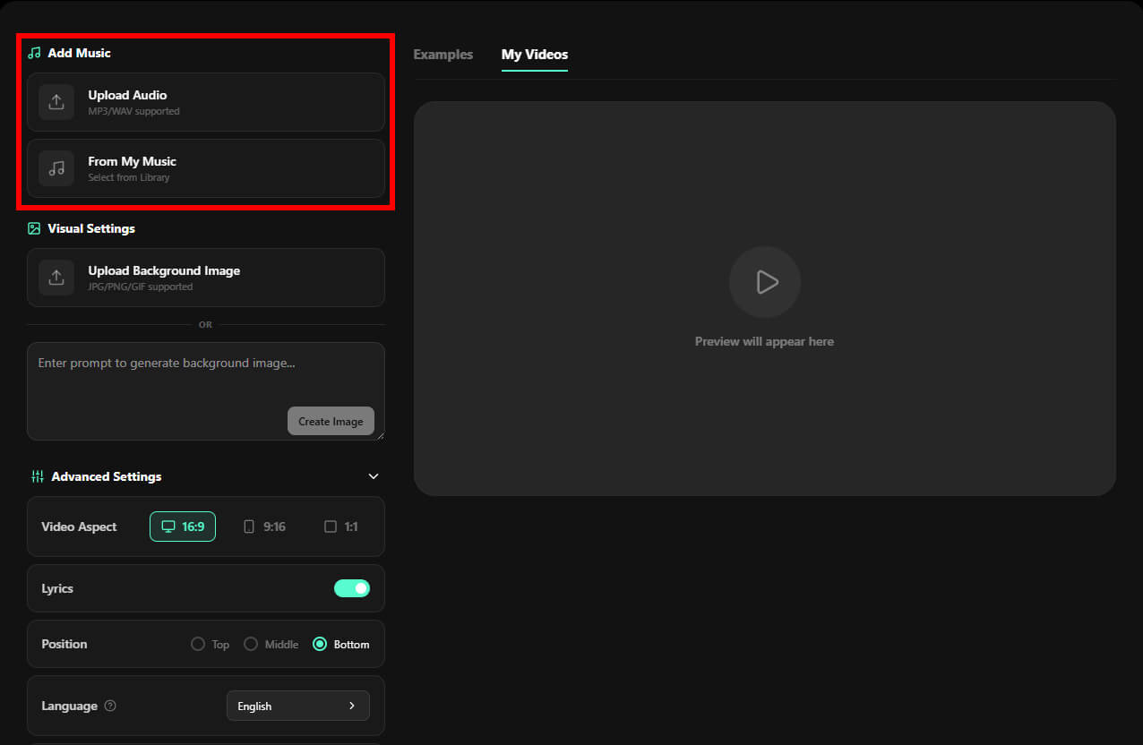Click the Visual Settings picture icon
The image size is (1143, 745).
coord(34,228)
